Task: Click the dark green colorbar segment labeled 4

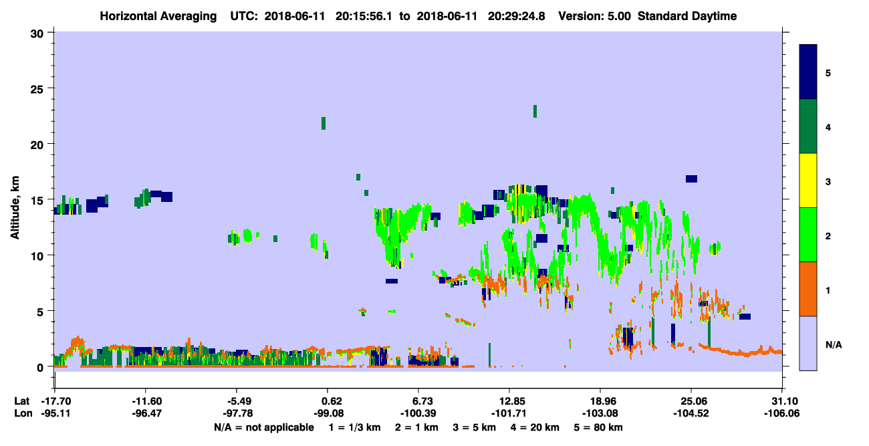Action: (x=808, y=126)
